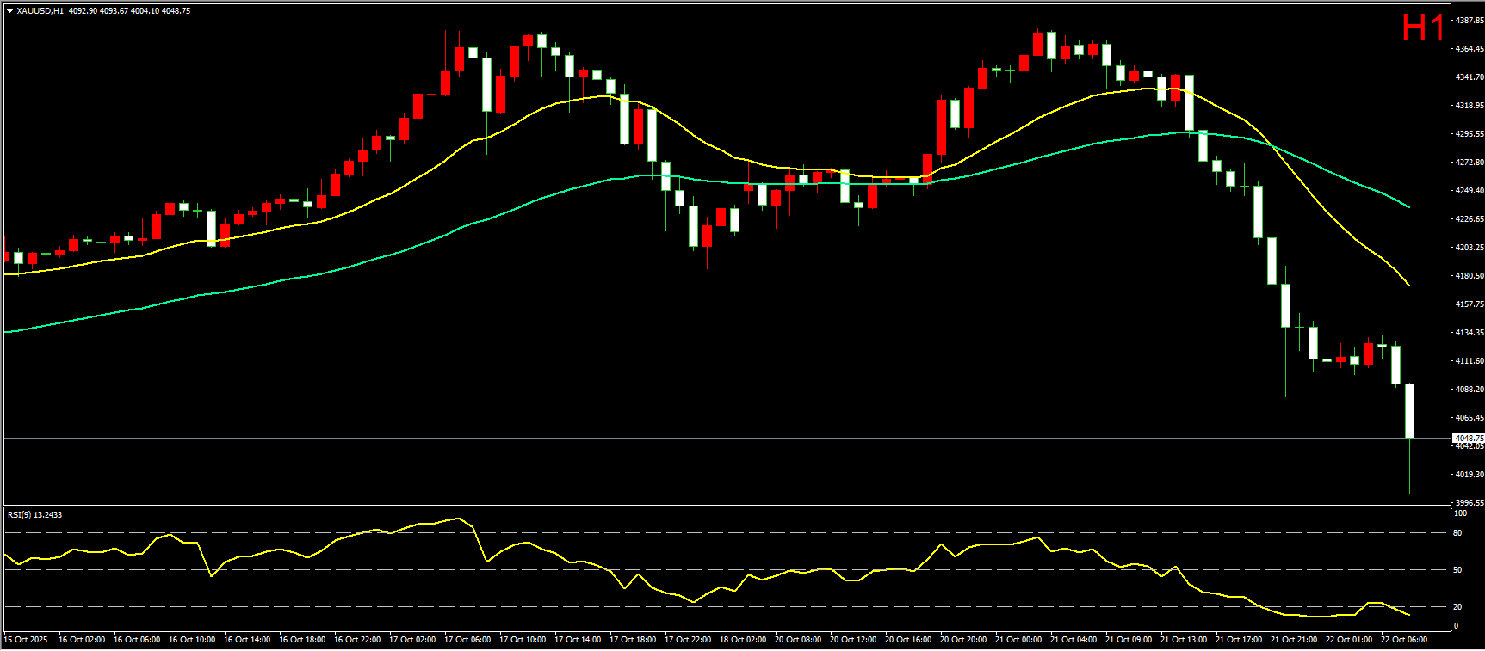
Task: Click the RSI 20 level label
Action: [x=1457, y=607]
